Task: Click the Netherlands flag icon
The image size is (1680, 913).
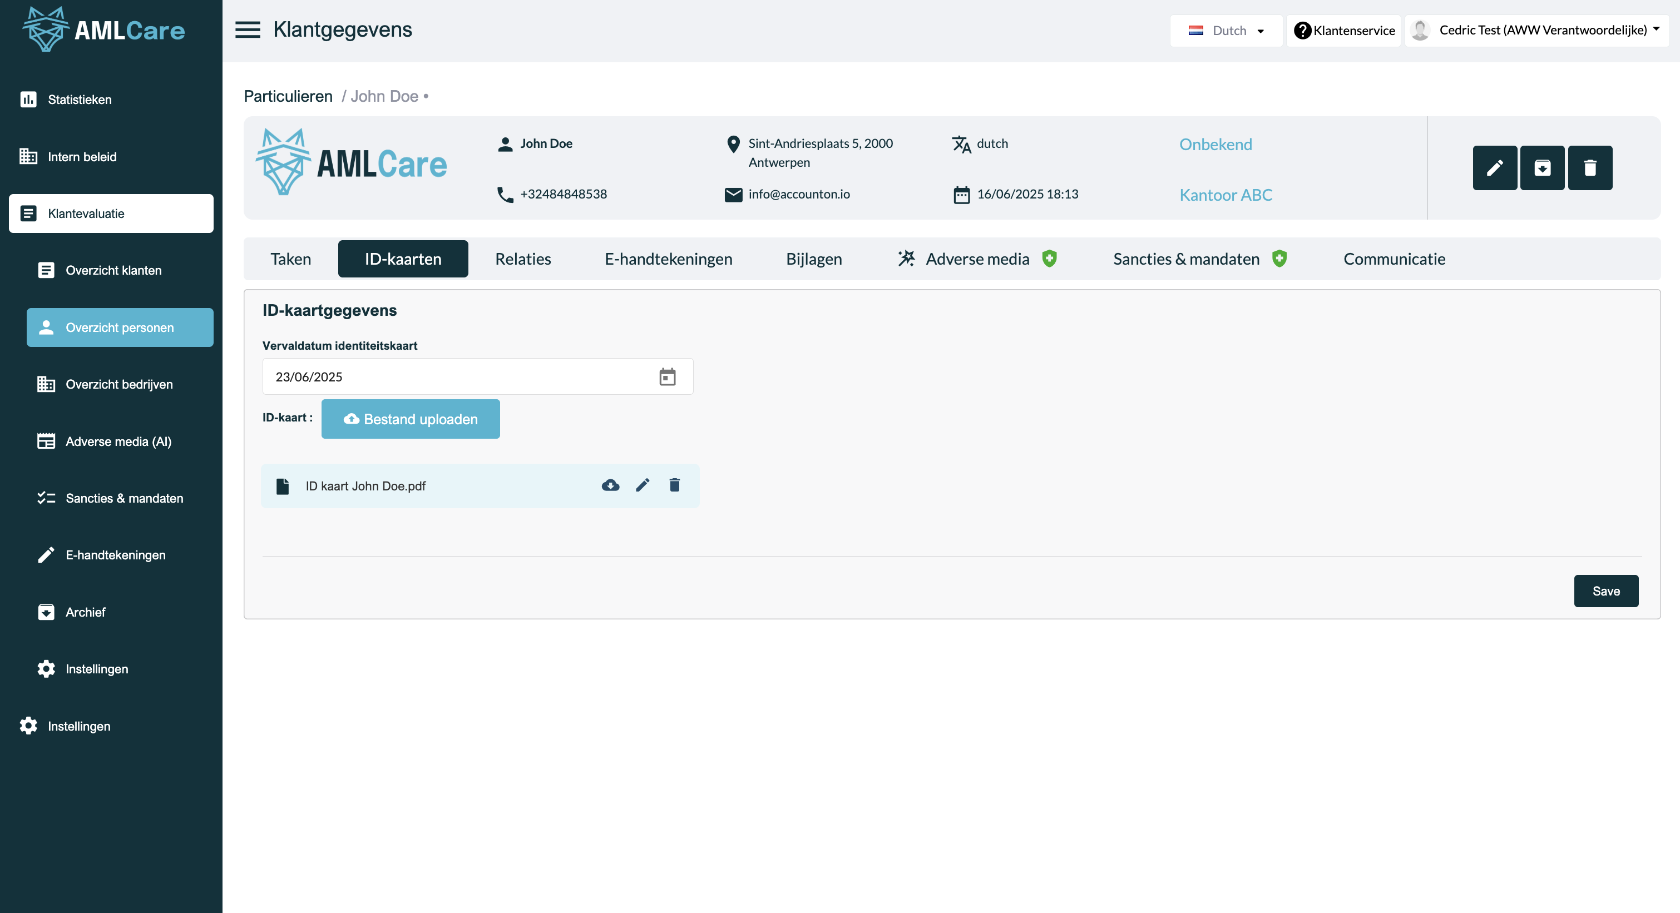Action: [x=1196, y=31]
